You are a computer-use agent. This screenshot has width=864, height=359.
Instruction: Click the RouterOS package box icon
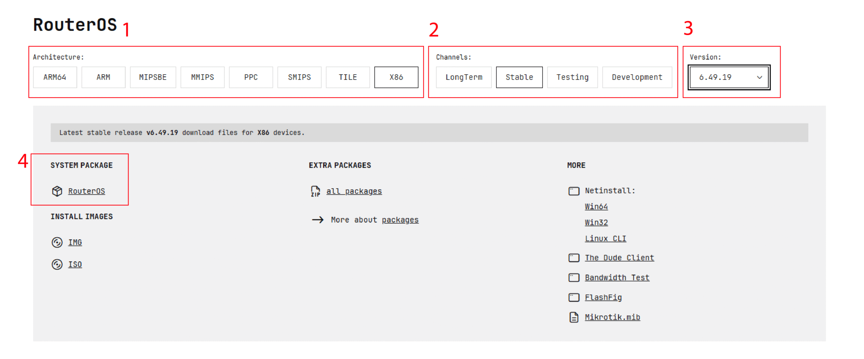click(x=57, y=191)
